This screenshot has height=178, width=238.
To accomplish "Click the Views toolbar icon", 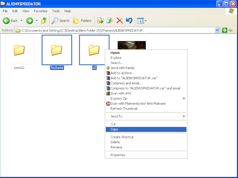I will click(x=141, y=21).
